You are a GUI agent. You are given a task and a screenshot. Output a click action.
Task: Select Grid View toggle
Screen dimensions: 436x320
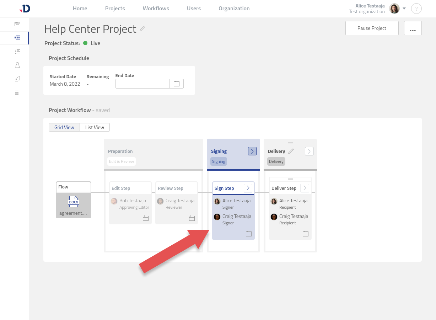[x=64, y=127]
